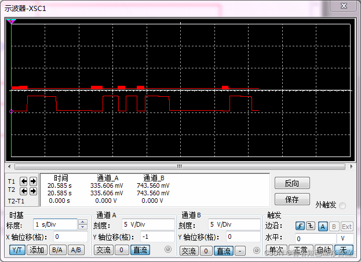Screen dimensions: 361x262
Task: Select A/B display mode
Action: pos(76,250)
